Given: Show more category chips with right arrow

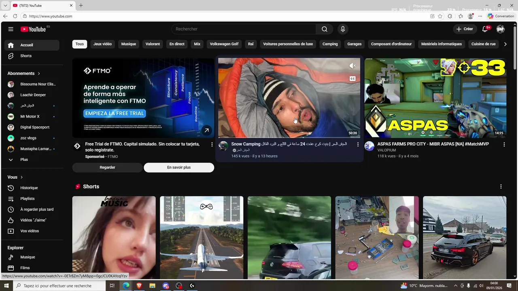Looking at the screenshot, I should 505,44.
